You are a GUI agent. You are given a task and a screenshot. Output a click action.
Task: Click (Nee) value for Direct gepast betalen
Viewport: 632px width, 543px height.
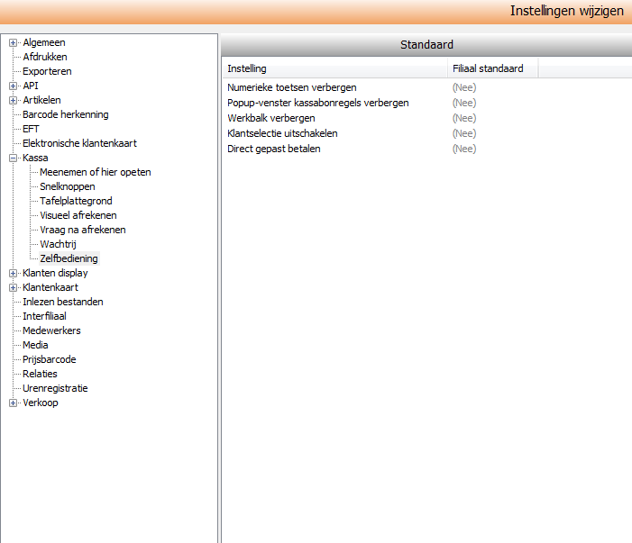tap(464, 149)
